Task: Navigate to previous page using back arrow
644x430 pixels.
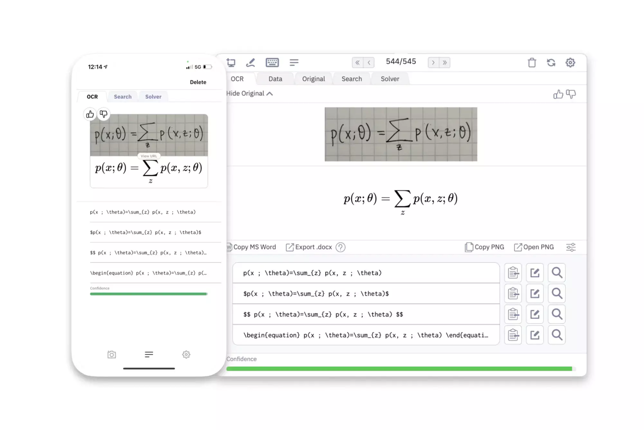Action: [x=369, y=62]
